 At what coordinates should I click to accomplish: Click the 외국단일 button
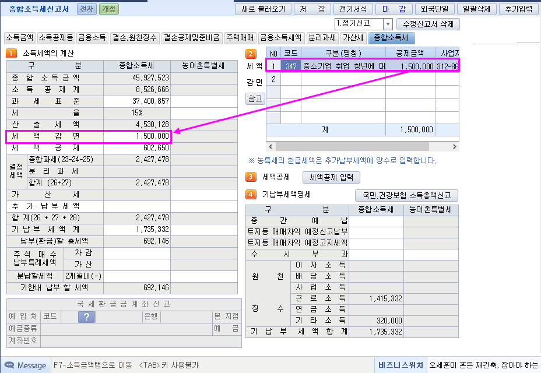435,9
